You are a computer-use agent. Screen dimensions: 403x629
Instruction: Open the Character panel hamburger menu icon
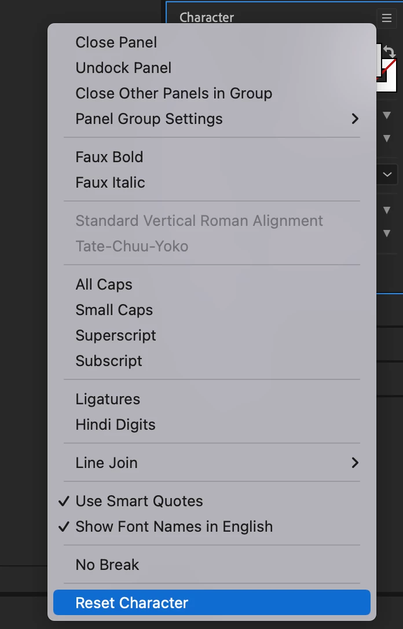(x=387, y=18)
